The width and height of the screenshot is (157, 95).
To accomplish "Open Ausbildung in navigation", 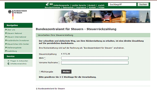I will pyautogui.click(x=12, y=51).
